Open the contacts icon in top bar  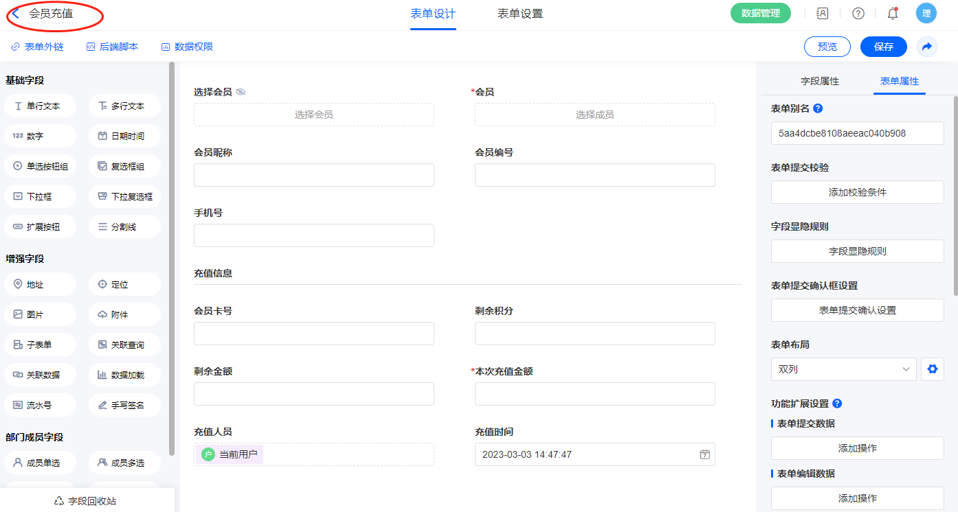click(x=822, y=13)
